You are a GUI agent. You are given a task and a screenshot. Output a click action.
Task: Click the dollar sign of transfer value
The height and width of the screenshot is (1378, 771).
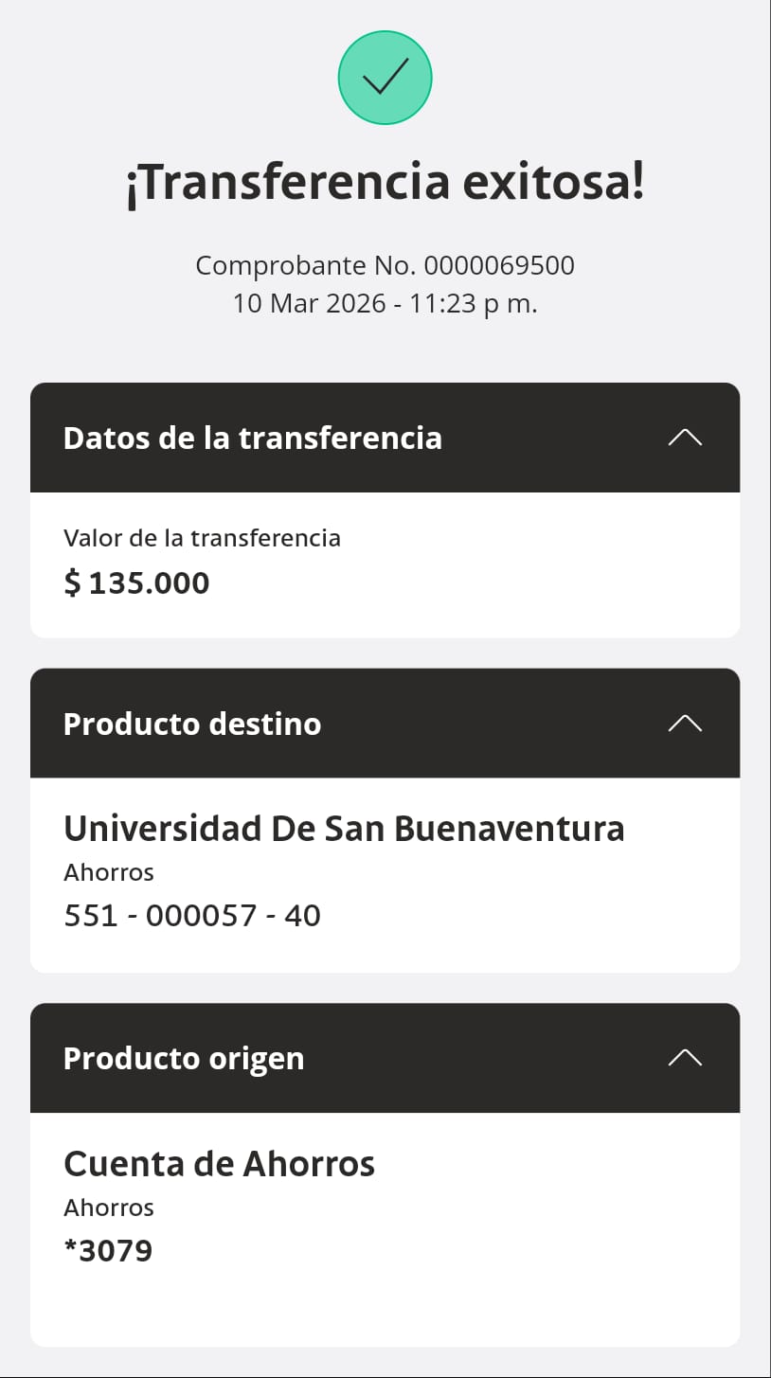point(72,582)
